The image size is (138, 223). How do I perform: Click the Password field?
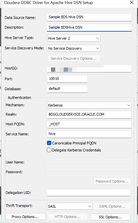pos(89,172)
